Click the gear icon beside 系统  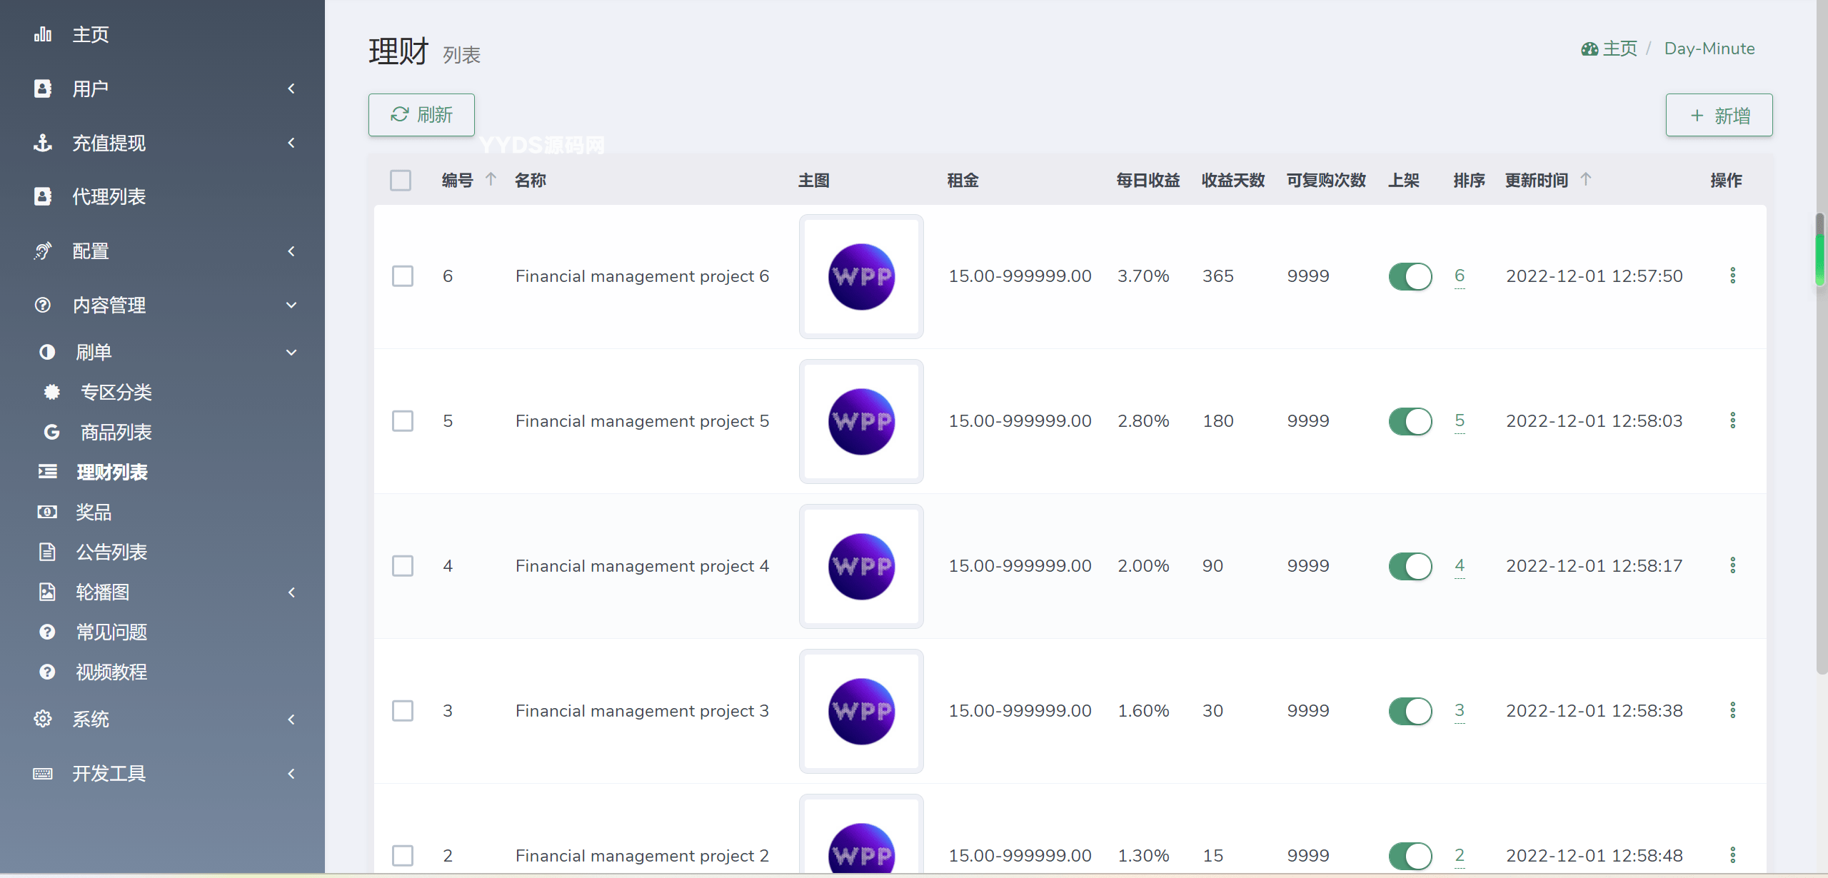(x=43, y=719)
